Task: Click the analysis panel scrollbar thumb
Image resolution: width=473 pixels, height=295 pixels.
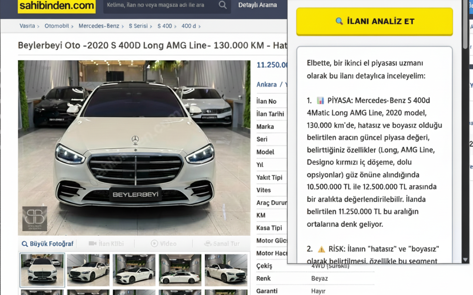Action: [x=465, y=24]
